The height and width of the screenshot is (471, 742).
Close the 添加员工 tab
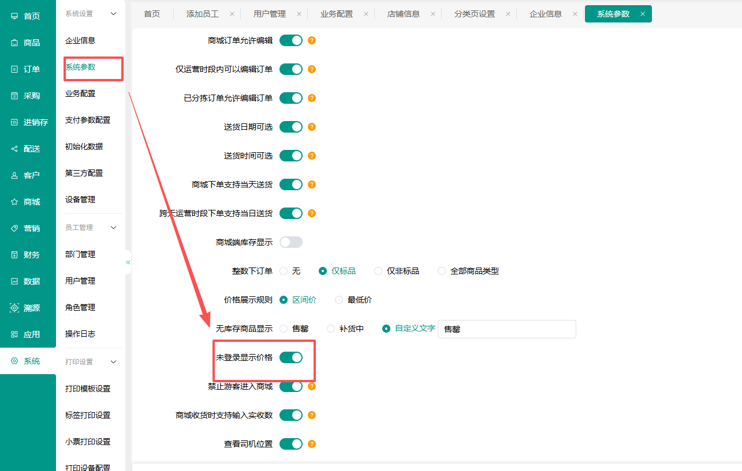point(232,14)
